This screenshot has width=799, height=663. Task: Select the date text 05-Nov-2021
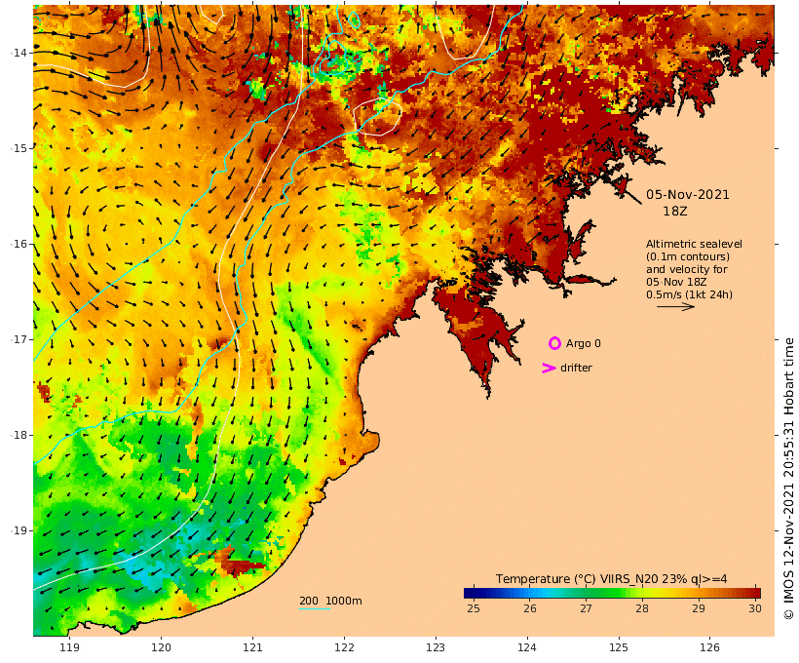coord(687,195)
